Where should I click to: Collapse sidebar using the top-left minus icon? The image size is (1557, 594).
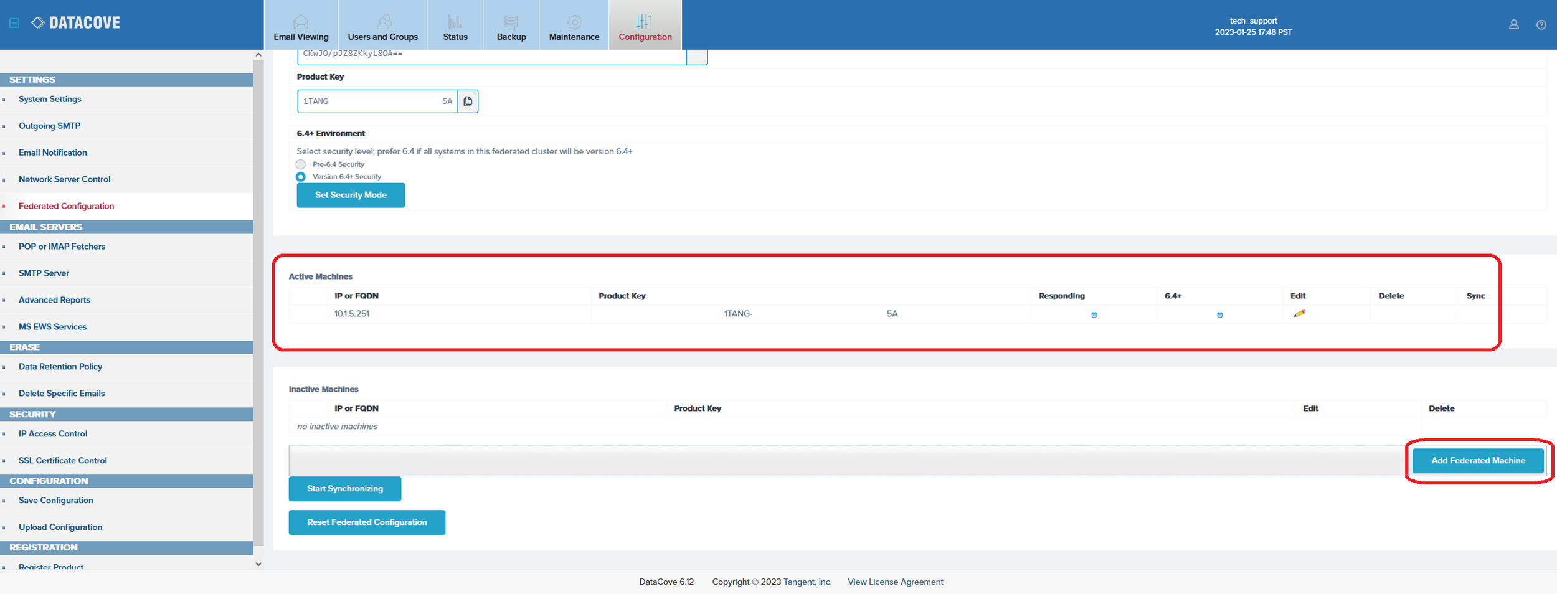[15, 23]
